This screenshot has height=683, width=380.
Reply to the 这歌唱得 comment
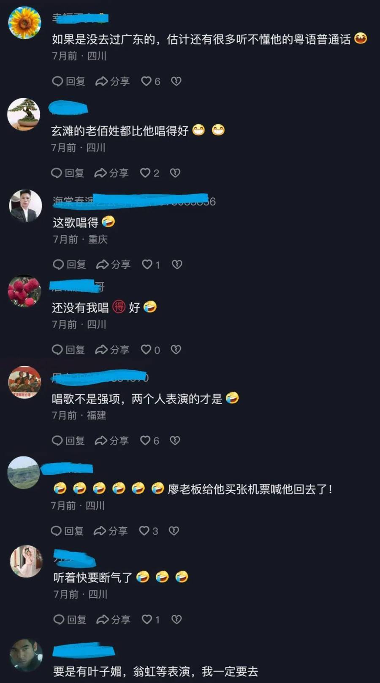tap(69, 265)
